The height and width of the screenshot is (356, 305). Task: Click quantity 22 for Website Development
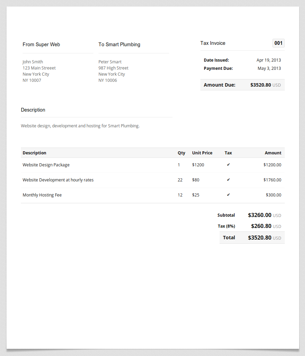(180, 180)
